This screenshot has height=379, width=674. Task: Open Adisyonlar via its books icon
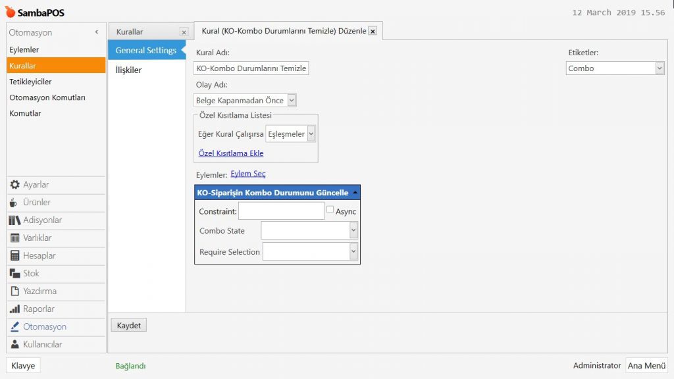coord(14,220)
